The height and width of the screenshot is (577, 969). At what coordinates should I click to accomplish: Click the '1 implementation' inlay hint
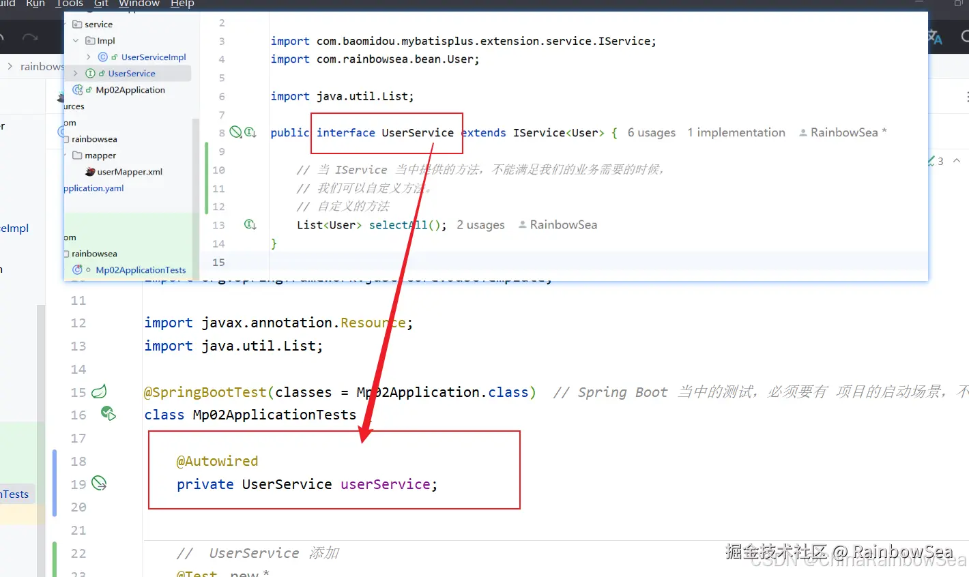(x=736, y=133)
